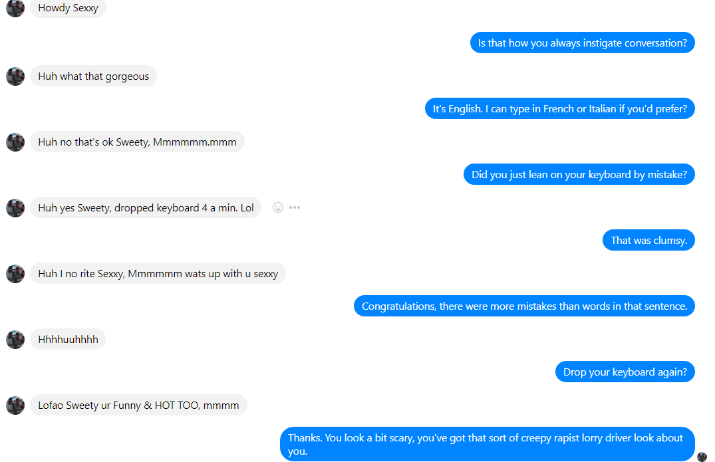The width and height of the screenshot is (715, 462).
Task: Click the 'Huh yes Sweety, dropped keyboard' bubble
Action: 146,208
